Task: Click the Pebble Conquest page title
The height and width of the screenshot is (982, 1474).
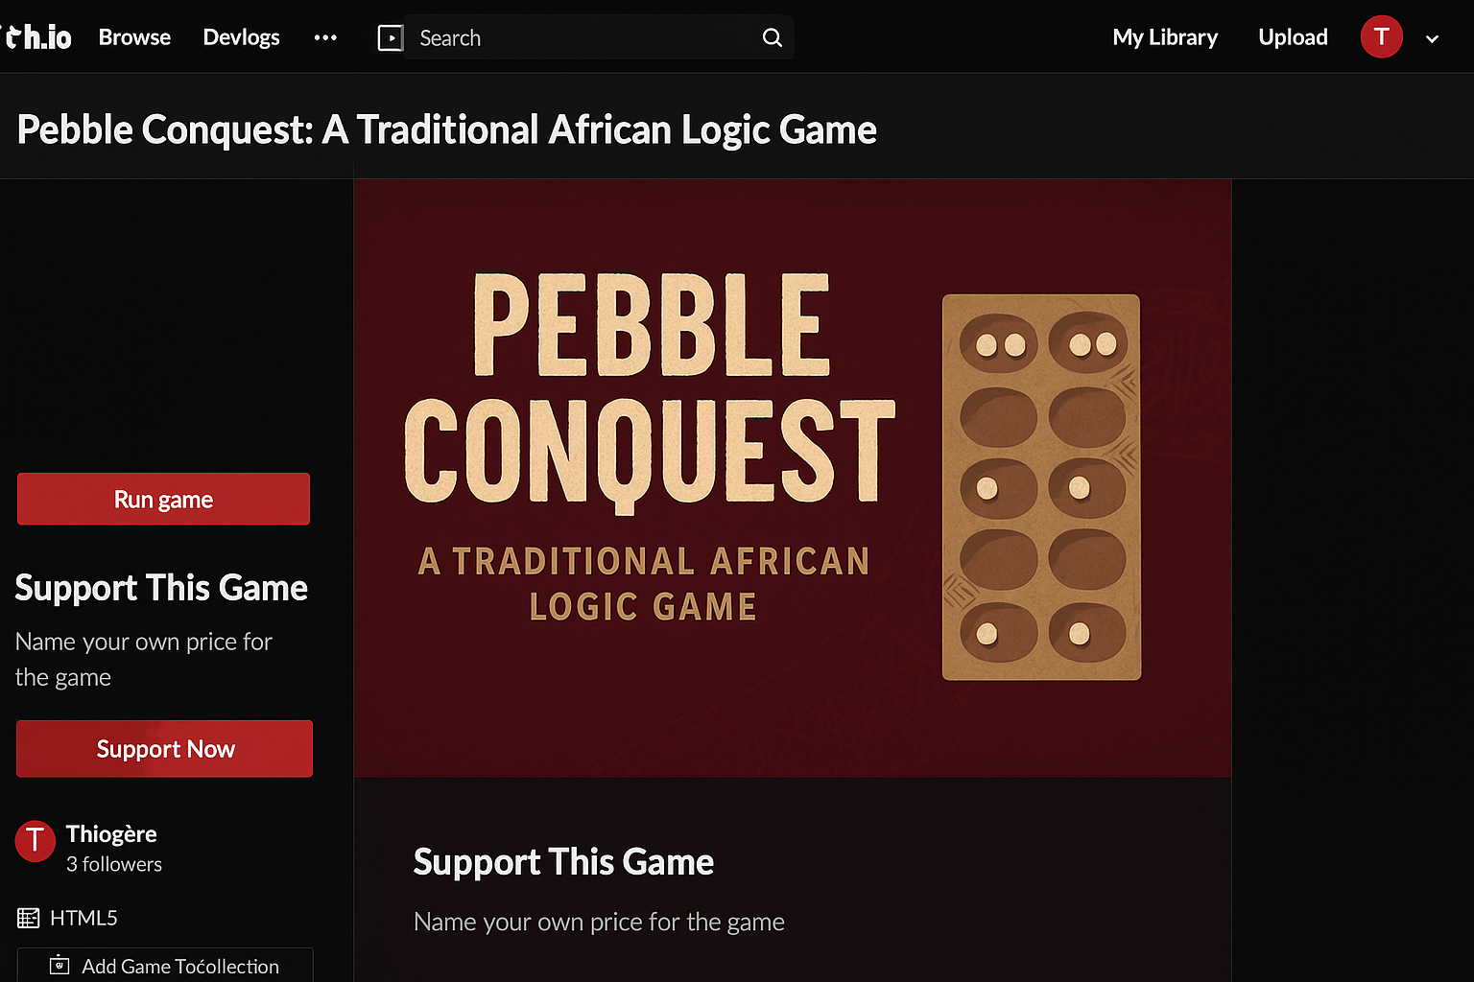Action: 447,129
